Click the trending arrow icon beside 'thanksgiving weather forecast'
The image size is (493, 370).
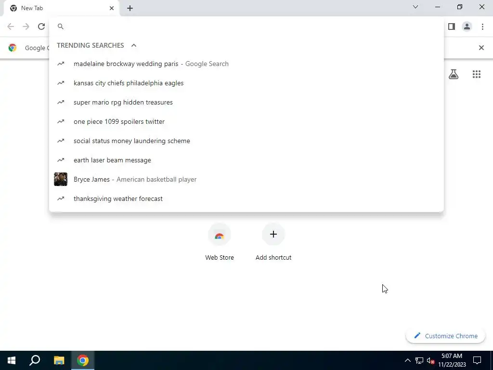point(61,198)
